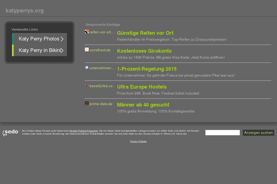This screenshot has width=277, height=184.
Task: Click the Gesponserte Einträge heading
Action: (x=103, y=25)
